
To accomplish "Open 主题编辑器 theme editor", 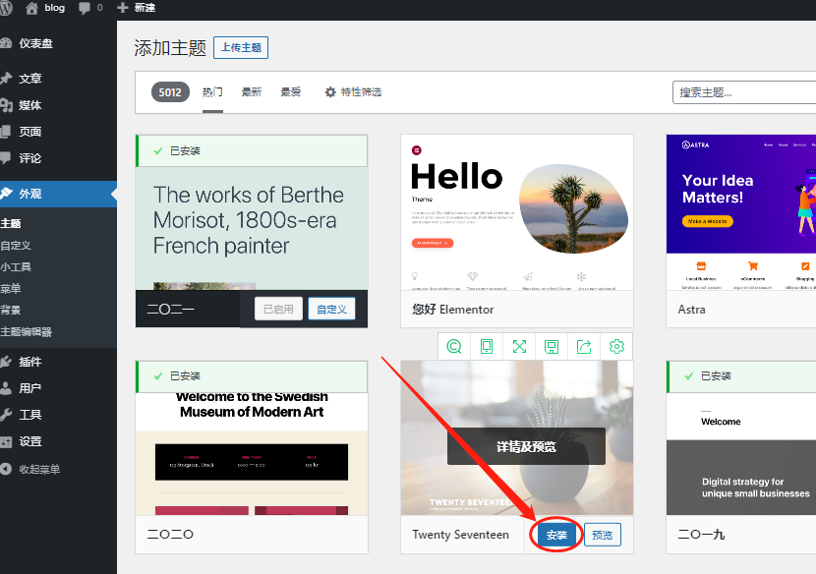I will tap(26, 332).
